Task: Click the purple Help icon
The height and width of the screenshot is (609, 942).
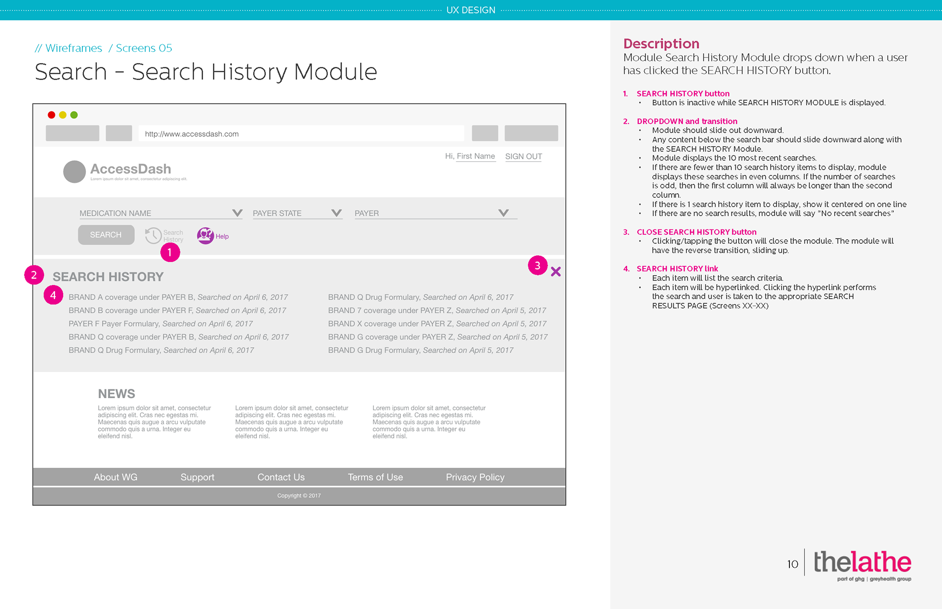Action: coord(205,236)
